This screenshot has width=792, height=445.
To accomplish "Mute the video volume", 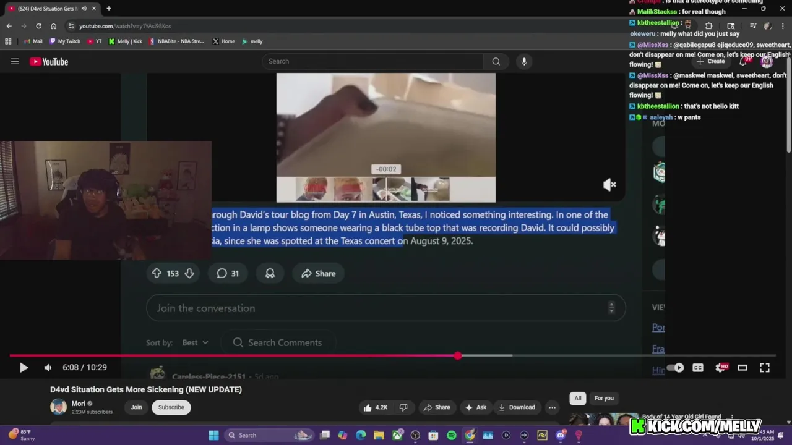I will (x=48, y=367).
